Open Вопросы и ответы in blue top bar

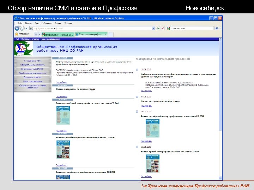coord(30,39)
